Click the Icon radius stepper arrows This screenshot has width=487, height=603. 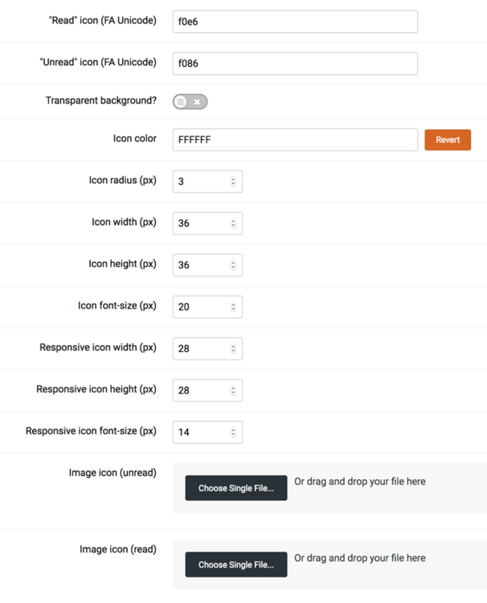pos(233,182)
